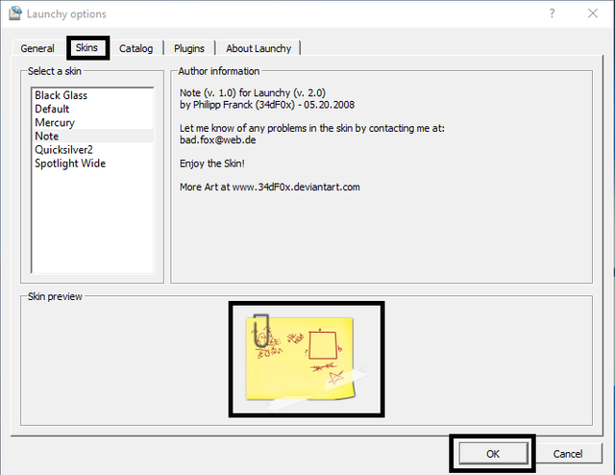Confirm with the OK button
The image size is (615, 475).
click(x=493, y=454)
